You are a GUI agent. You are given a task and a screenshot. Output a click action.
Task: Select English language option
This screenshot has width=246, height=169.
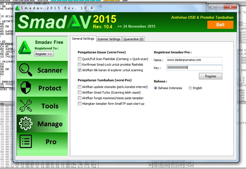click(190, 88)
